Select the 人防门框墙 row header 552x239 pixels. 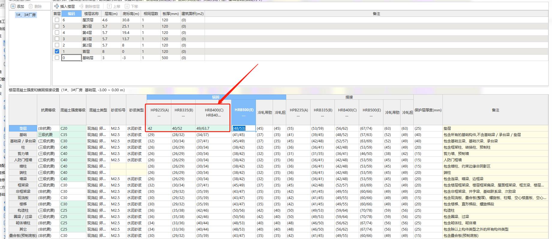click(x=23, y=160)
